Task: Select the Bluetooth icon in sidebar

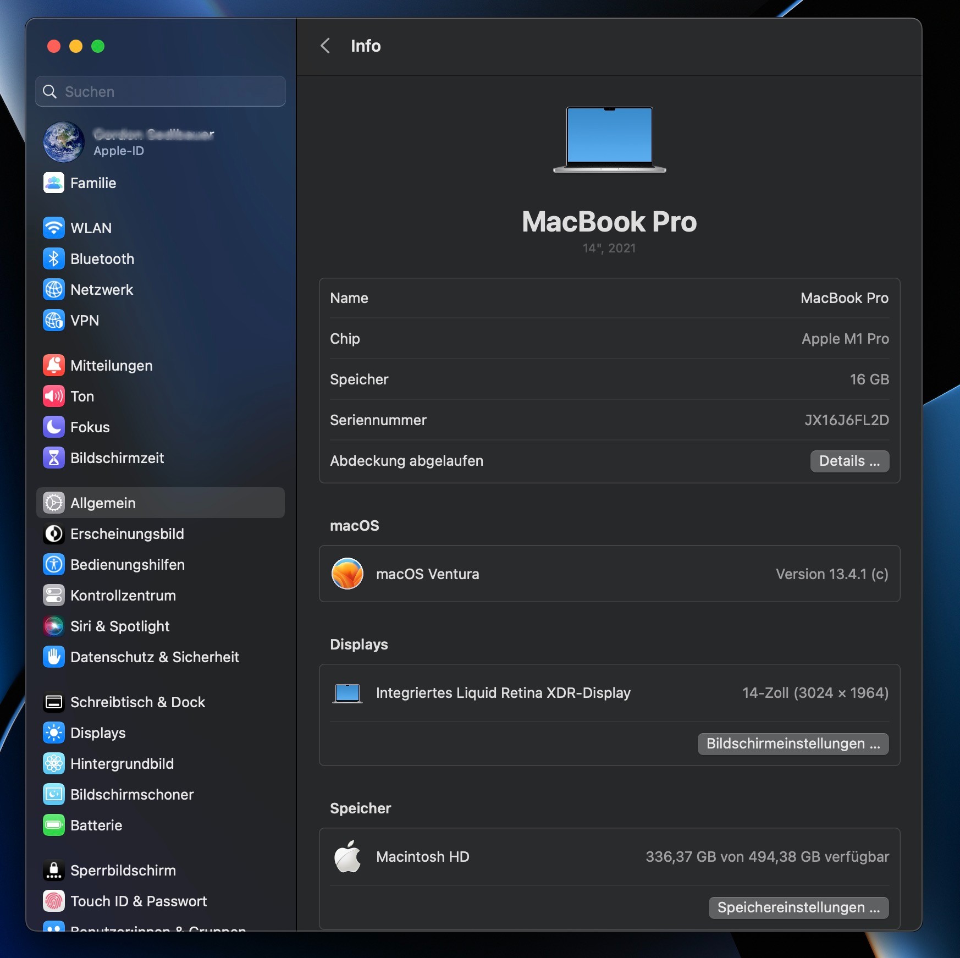Action: (x=54, y=259)
